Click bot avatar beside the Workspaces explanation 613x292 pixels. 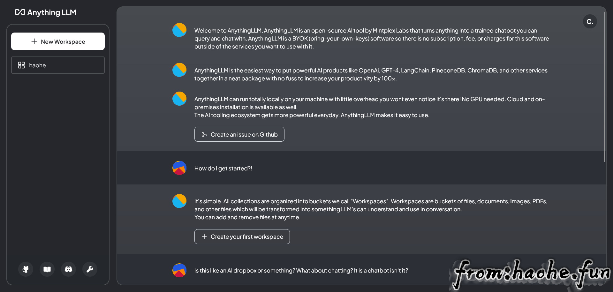coord(179,201)
